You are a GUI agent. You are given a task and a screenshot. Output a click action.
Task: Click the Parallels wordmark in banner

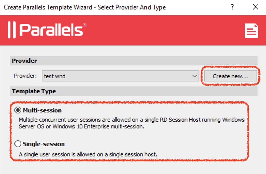click(51, 30)
